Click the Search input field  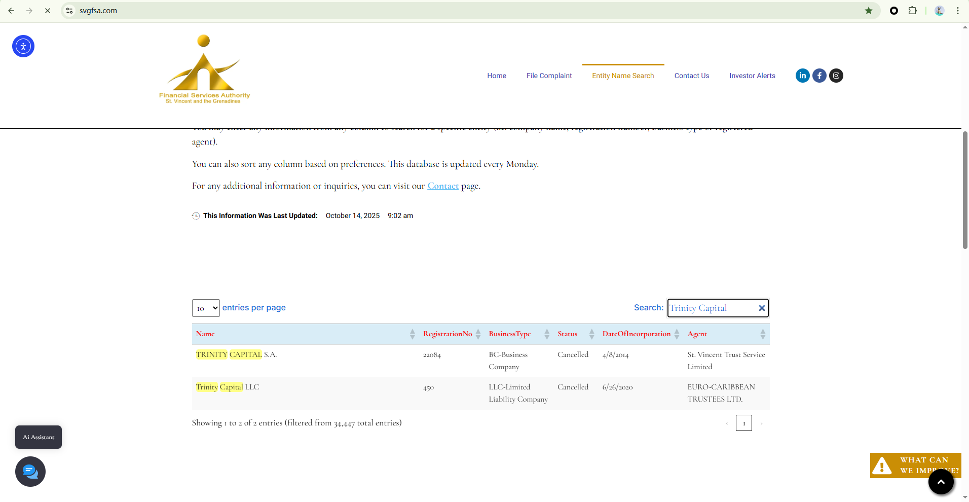712,308
